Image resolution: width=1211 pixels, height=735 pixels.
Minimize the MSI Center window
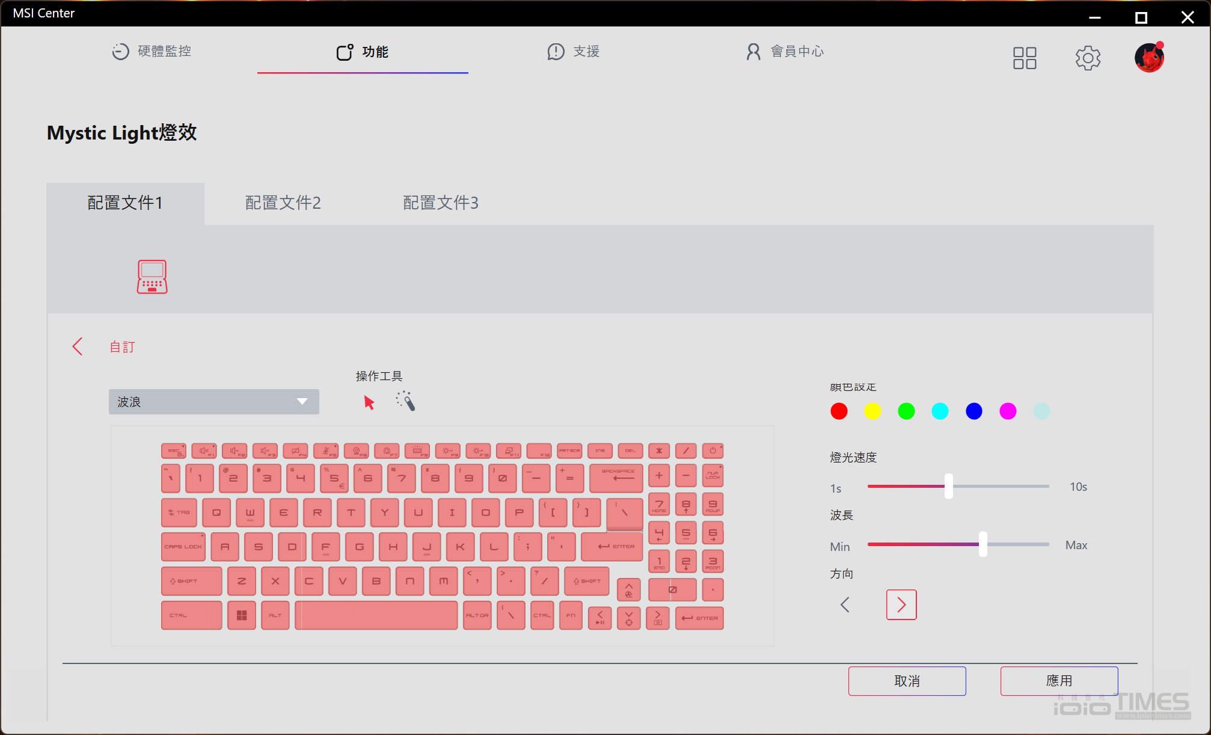tap(1095, 17)
